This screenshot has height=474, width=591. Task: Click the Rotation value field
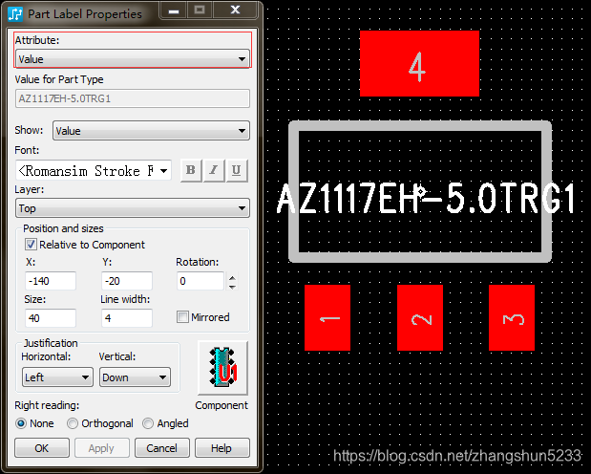[x=201, y=281]
